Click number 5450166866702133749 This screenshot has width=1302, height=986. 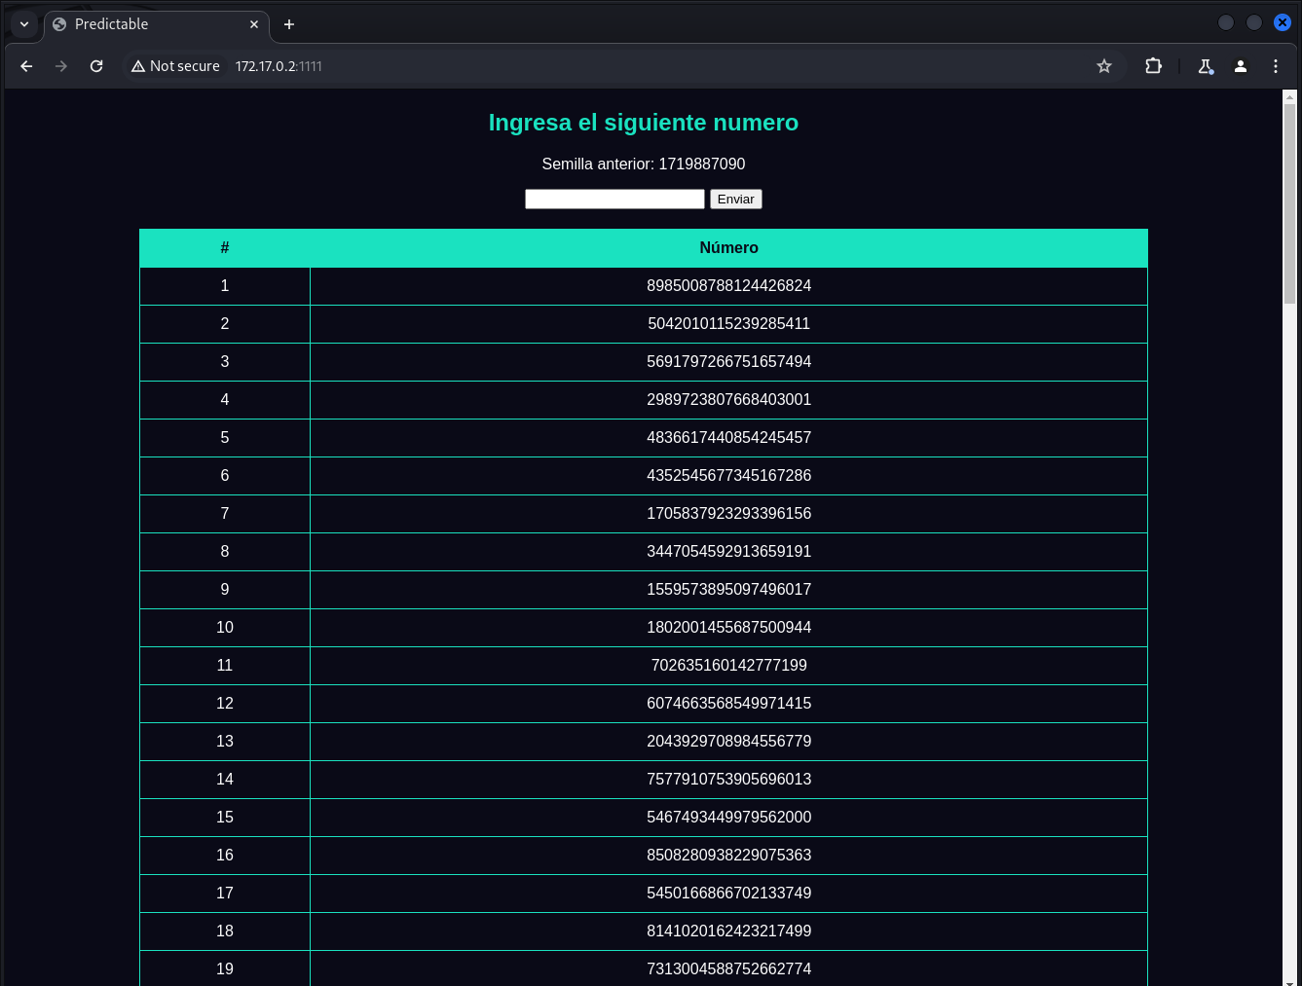coord(728,893)
